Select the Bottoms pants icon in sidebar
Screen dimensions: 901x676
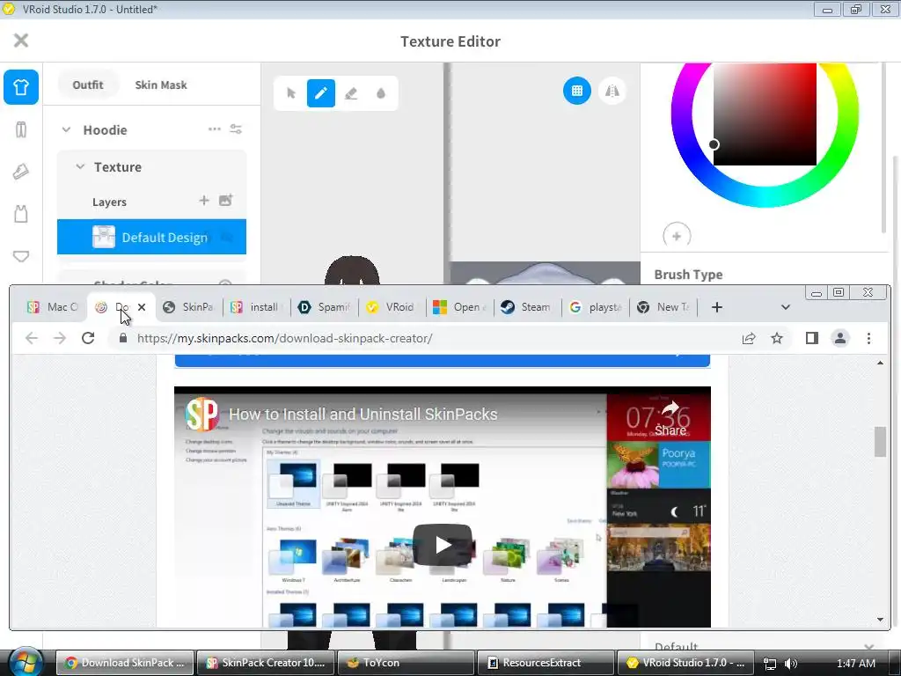point(21,130)
